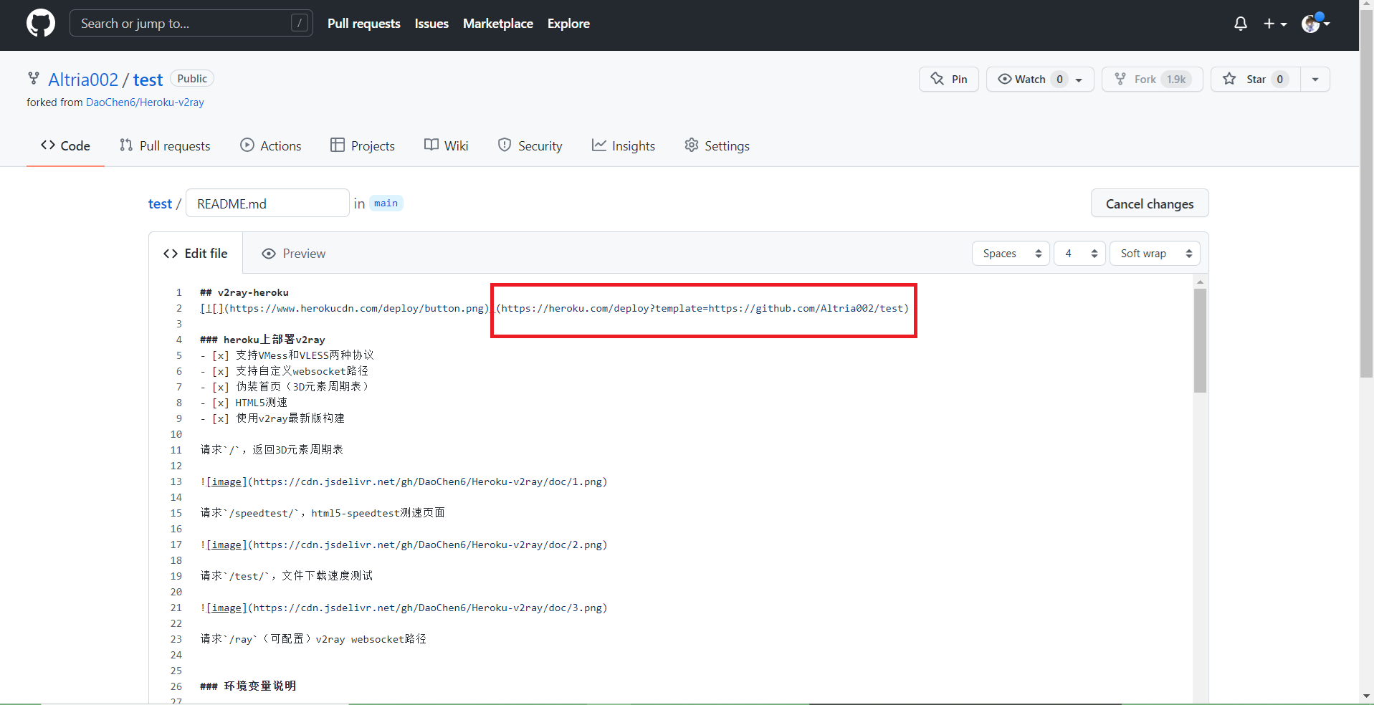This screenshot has width=1374, height=705.
Task: Click the Preview eye icon
Action: [x=269, y=254]
